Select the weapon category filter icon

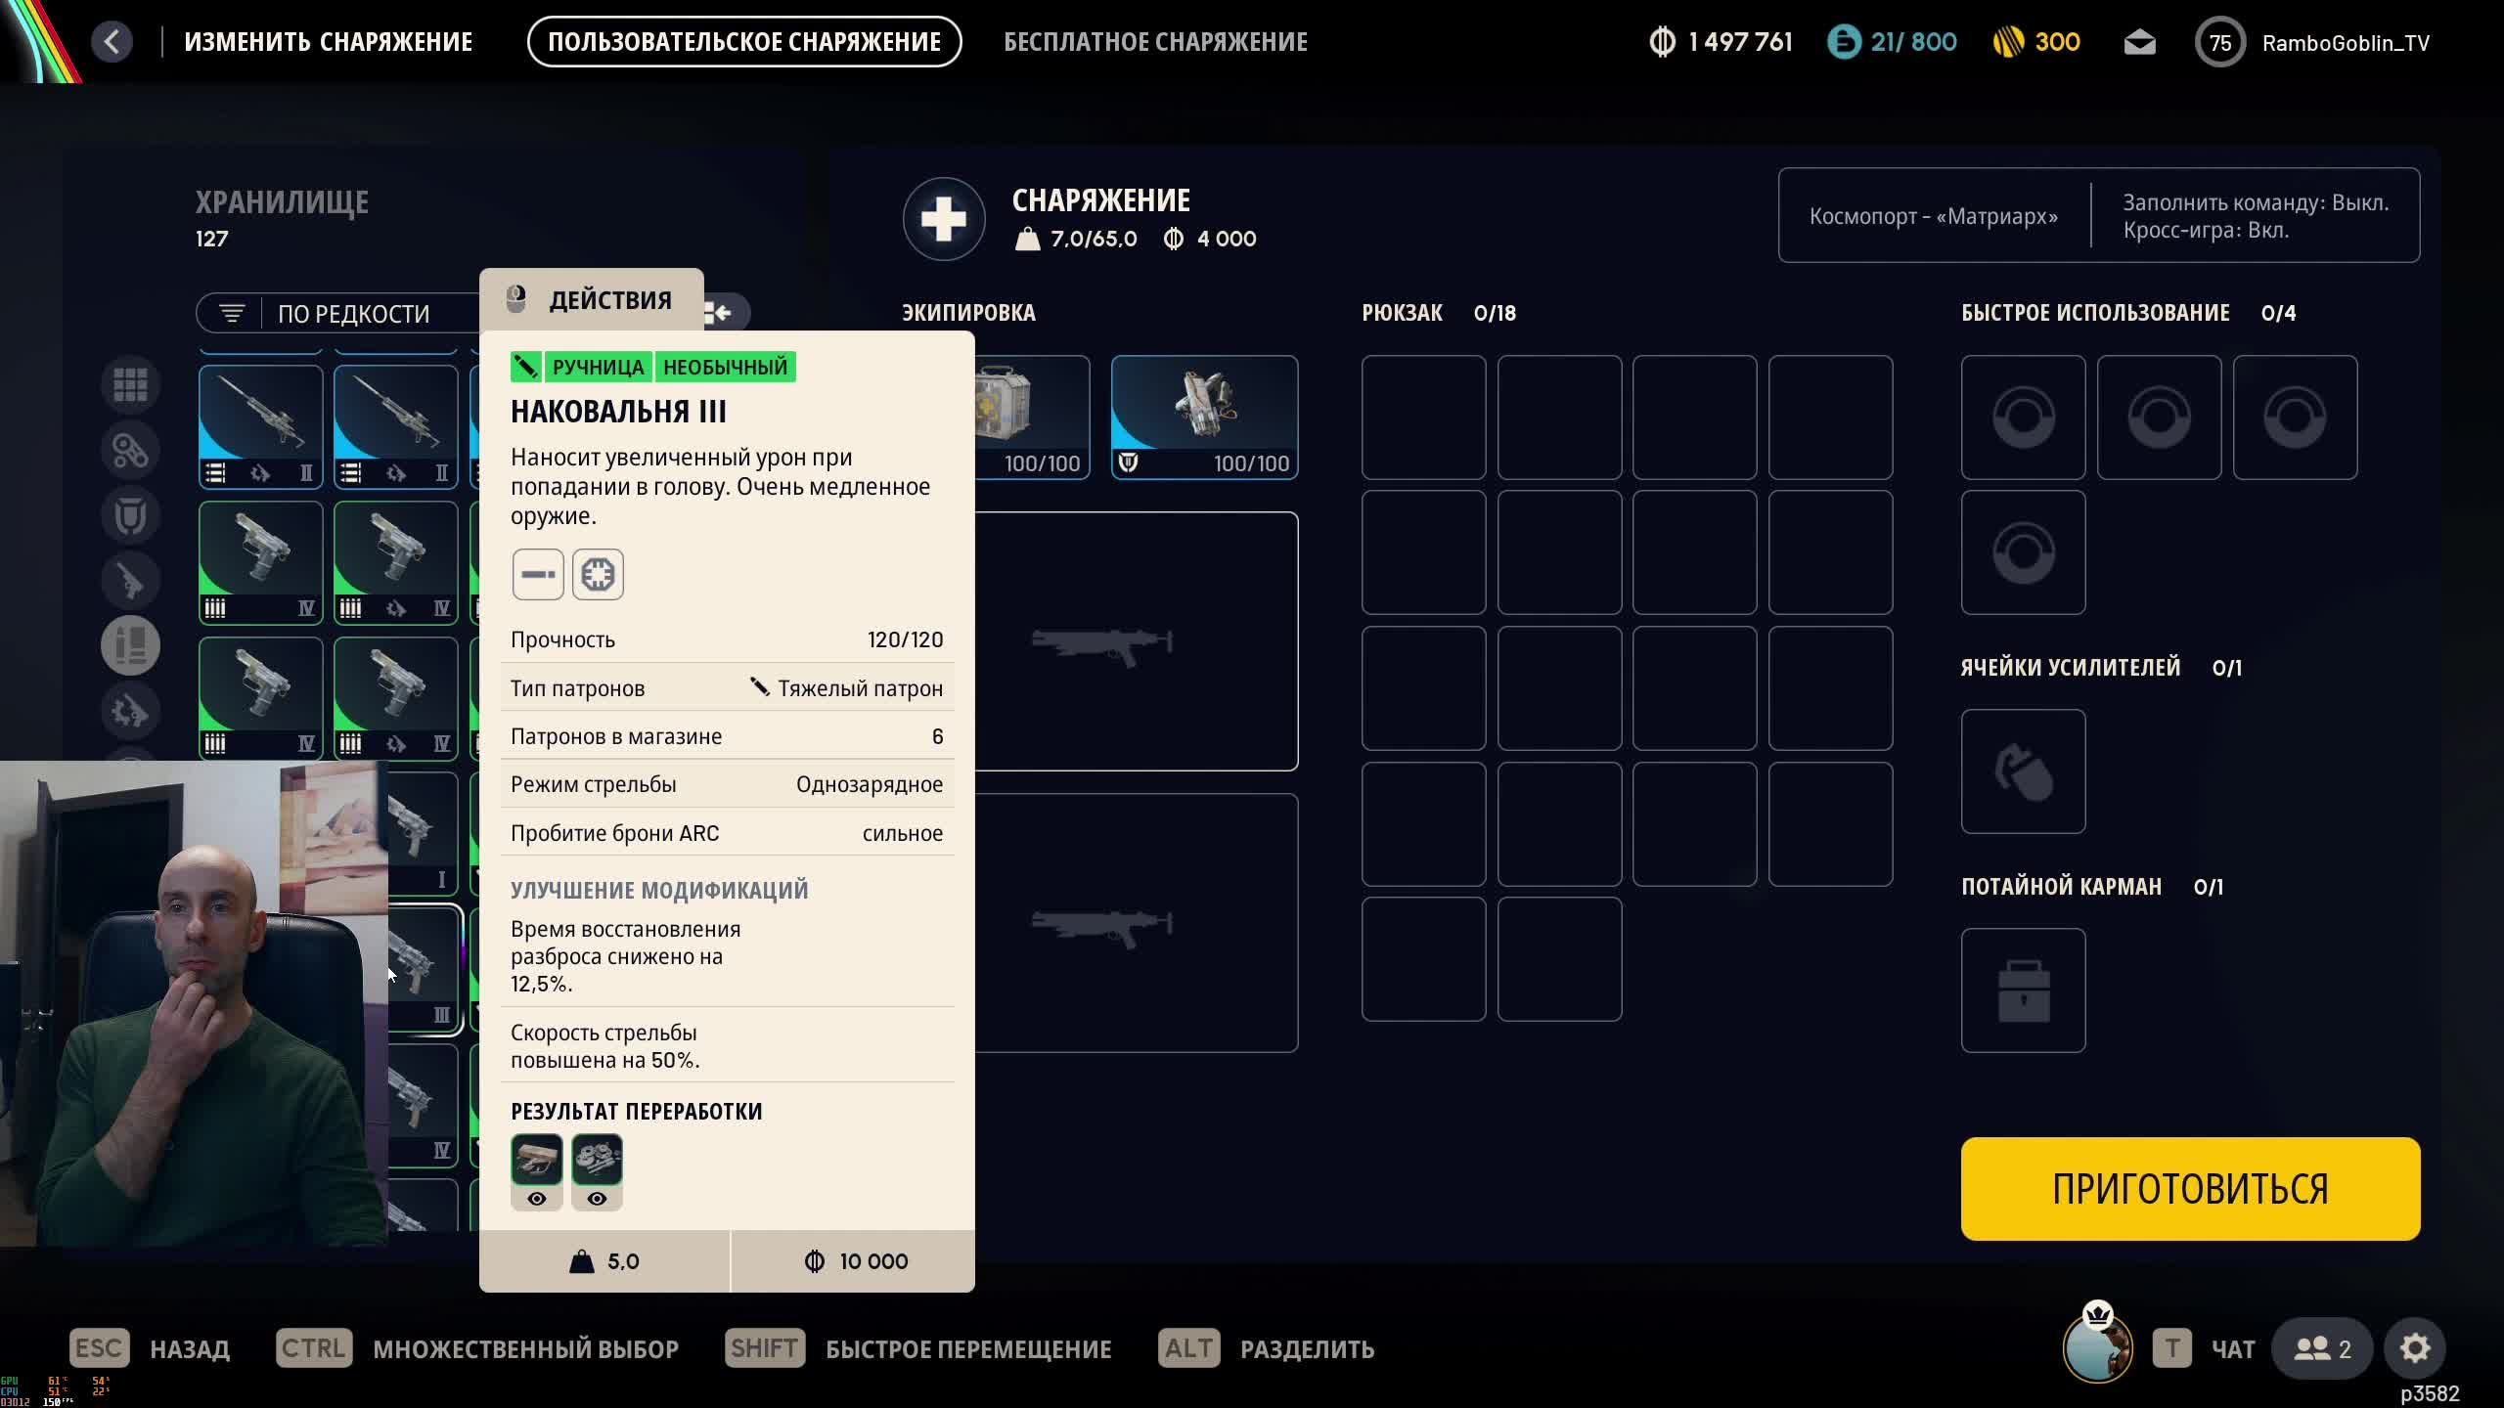pyautogui.click(x=130, y=581)
